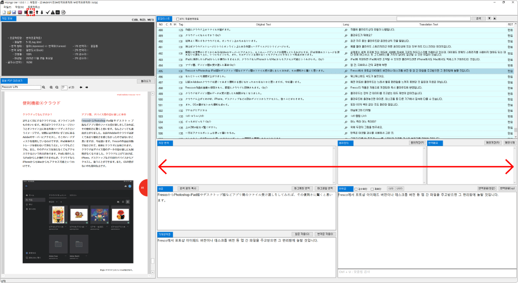Click the <cf> tag insert button
518x283 pixels.
tap(391, 188)
